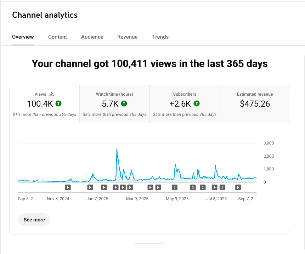305x254 pixels.
Task: Click the marker showing 3 videos
Action: [x=193, y=187]
